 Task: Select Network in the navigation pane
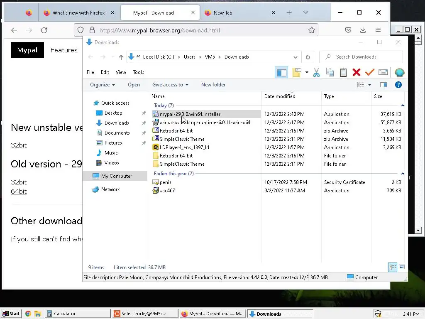tap(110, 189)
